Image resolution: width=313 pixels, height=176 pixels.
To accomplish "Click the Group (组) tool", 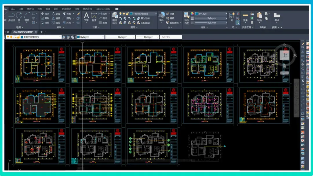I will [232, 17].
